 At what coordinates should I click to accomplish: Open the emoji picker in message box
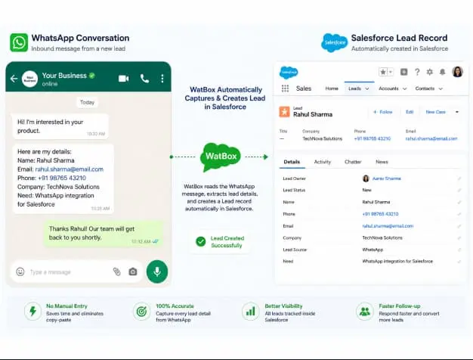pyautogui.click(x=20, y=272)
